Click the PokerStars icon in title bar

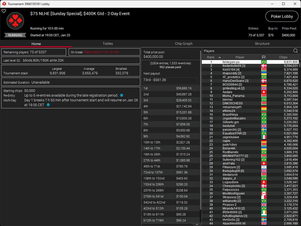coord(4,4)
